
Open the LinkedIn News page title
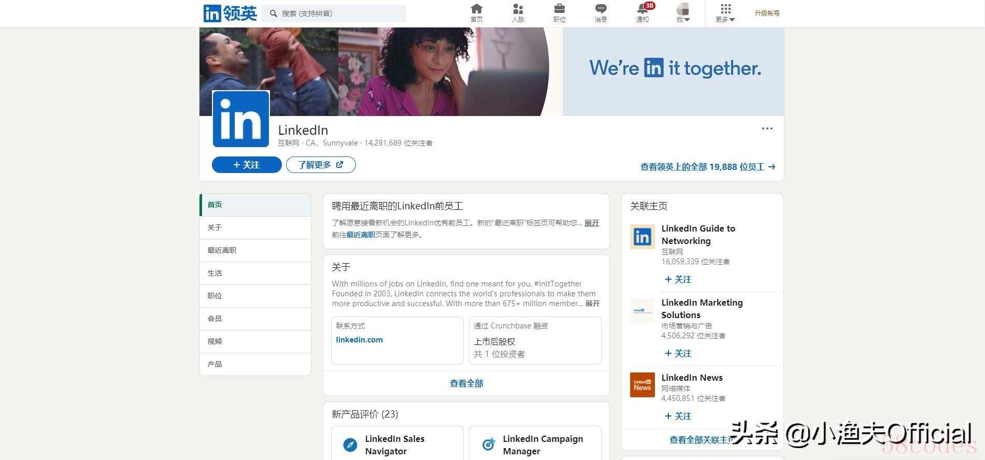tap(692, 378)
